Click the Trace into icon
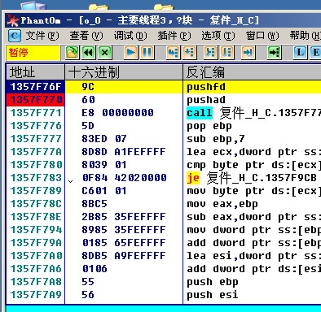The image size is (321, 312). 210,52
